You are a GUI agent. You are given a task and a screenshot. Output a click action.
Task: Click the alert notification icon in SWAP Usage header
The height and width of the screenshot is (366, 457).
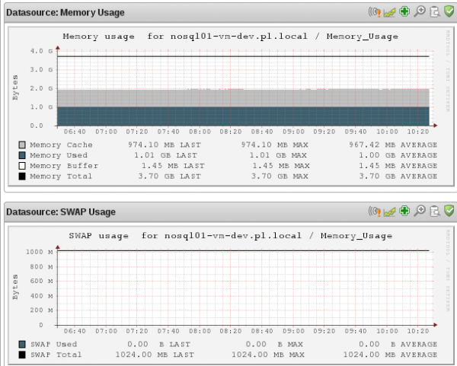coord(376,211)
